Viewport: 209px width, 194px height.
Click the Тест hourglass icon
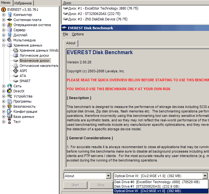coord(10,122)
